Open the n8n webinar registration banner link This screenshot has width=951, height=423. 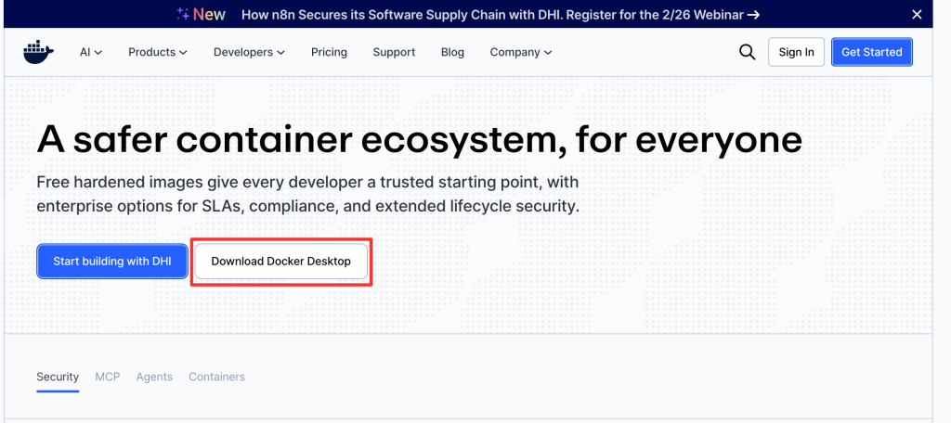(501, 15)
